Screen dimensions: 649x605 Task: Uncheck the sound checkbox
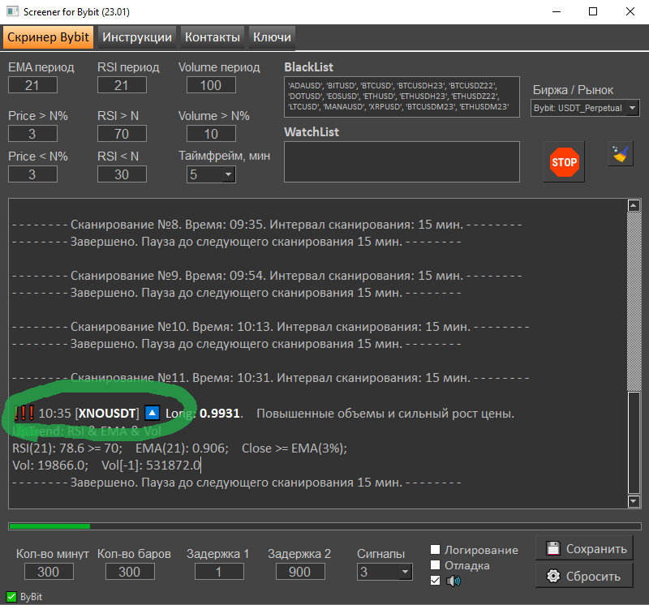435,581
